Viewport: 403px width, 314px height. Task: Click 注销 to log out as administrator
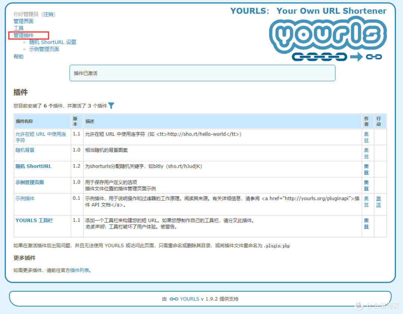pos(48,14)
